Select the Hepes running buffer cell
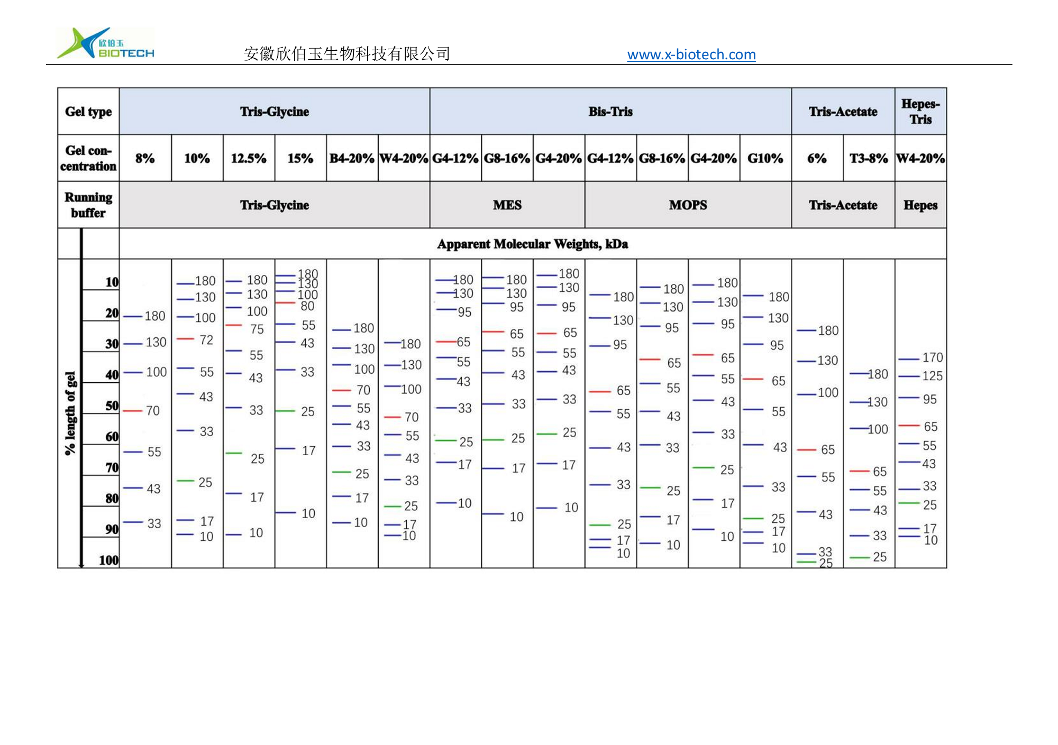This screenshot has height=745, width=1058. (920, 205)
